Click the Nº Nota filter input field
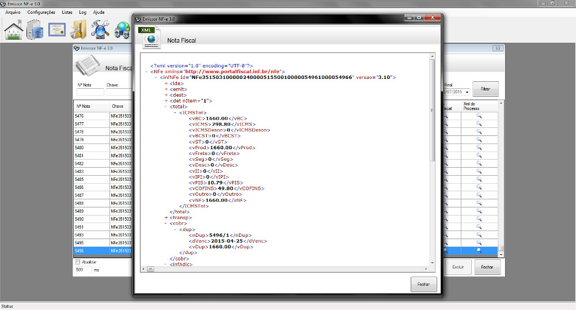 [x=90, y=92]
